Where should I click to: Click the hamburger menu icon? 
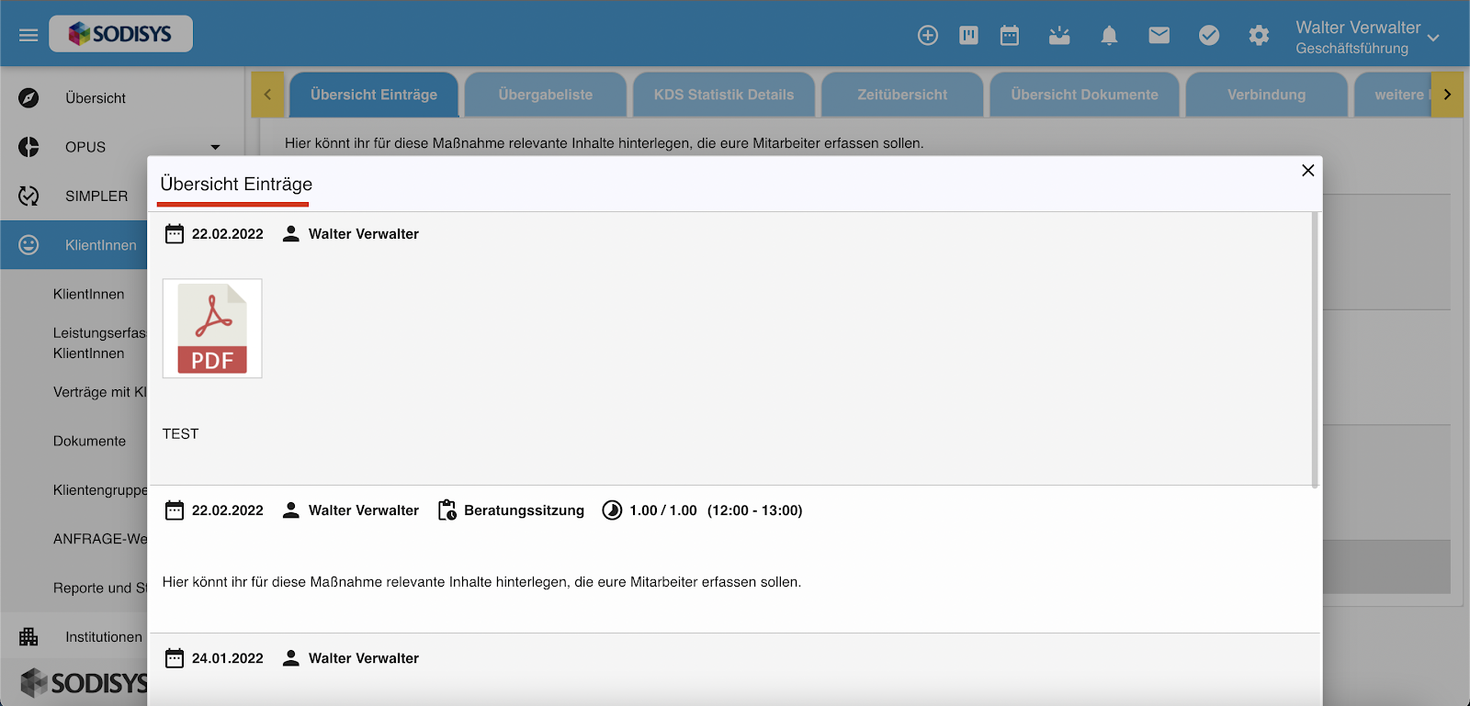pyautogui.click(x=28, y=35)
